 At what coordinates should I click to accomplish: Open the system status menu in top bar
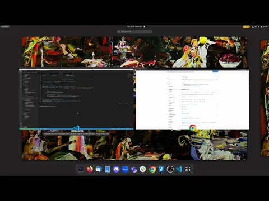pyautogui.click(x=260, y=27)
